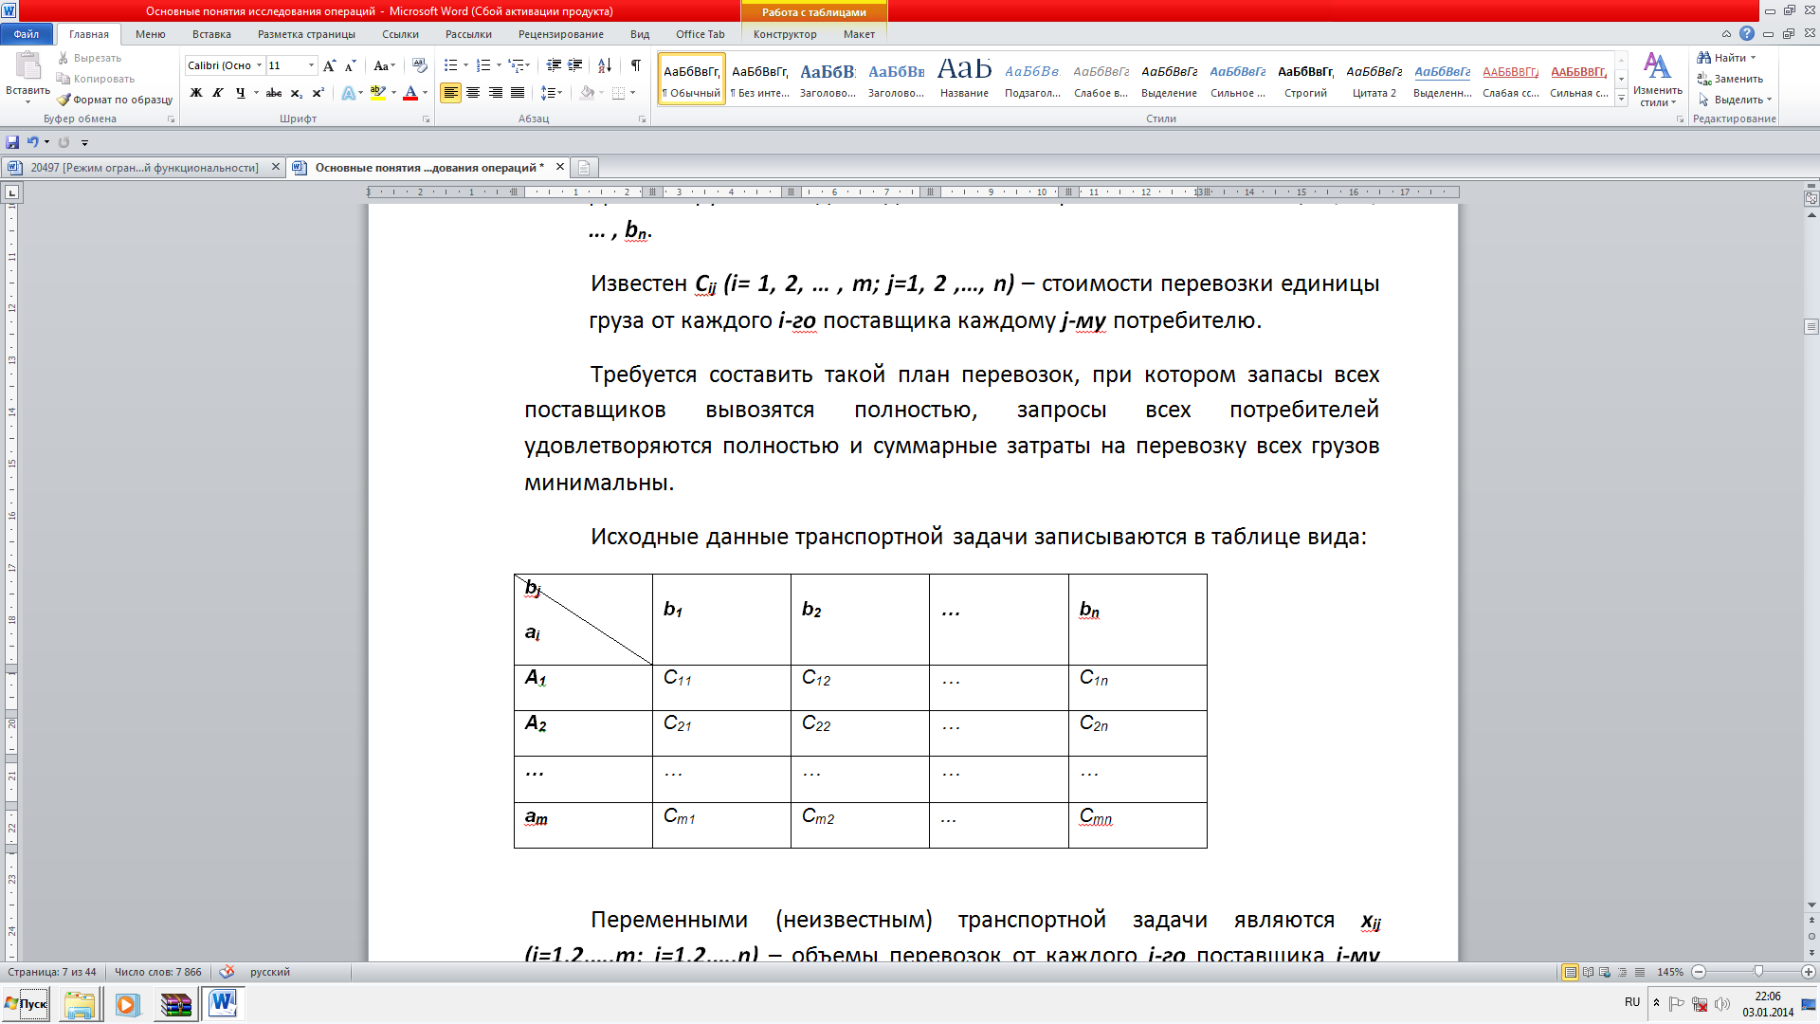Switch to Web Layout view
The width and height of the screenshot is (1820, 1024).
point(1605,972)
